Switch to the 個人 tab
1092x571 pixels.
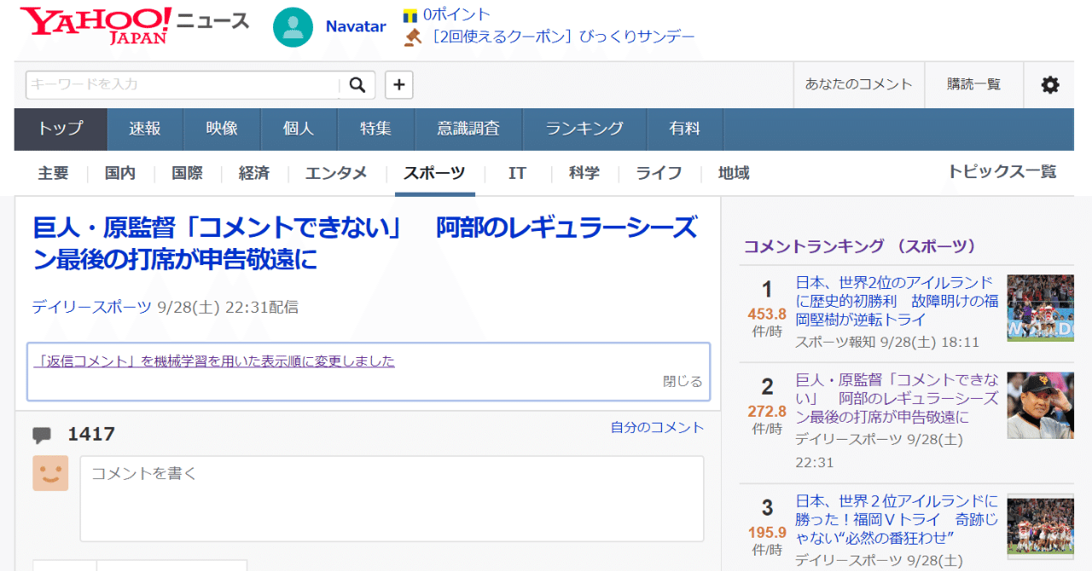click(x=299, y=129)
